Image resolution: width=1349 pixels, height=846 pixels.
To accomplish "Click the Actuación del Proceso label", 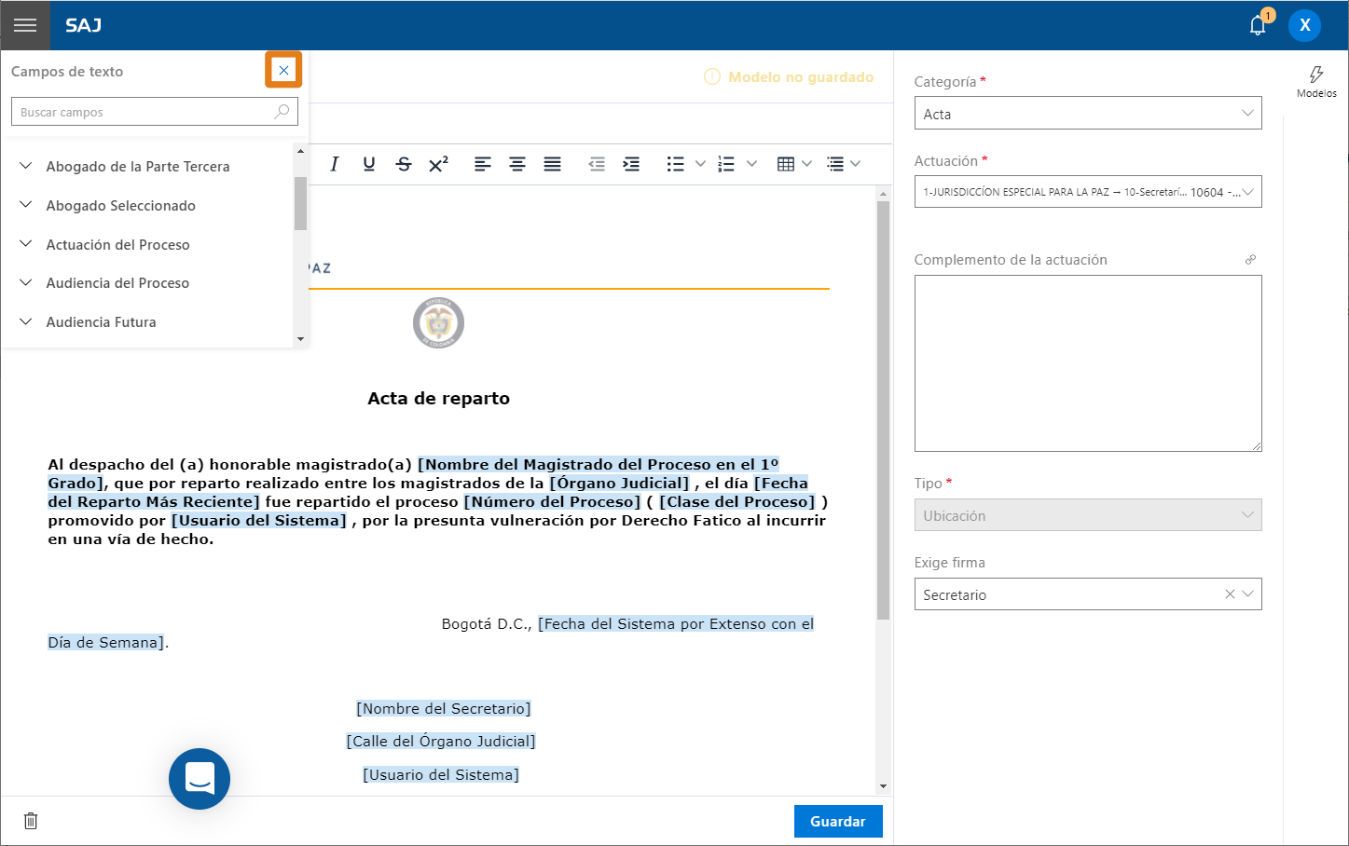I will 117,244.
